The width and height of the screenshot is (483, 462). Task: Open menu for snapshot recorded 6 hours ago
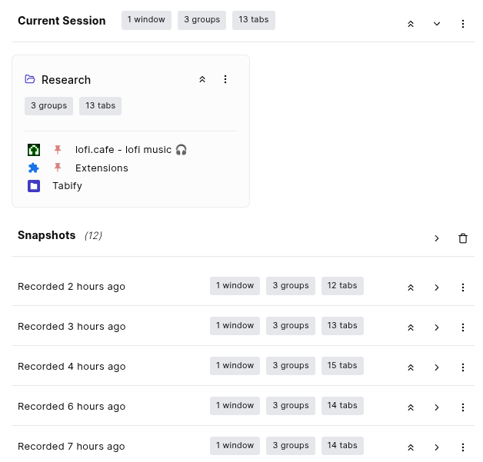click(x=463, y=407)
